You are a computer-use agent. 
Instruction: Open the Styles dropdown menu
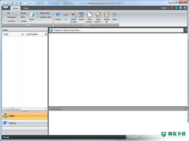click(x=165, y=8)
